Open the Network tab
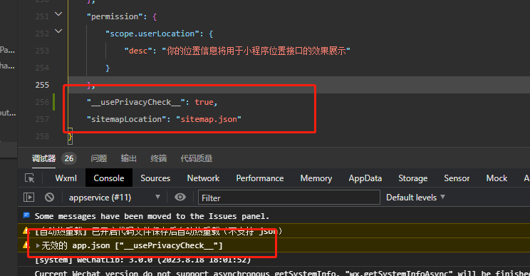Viewport: 530px width, 276px height. tap(203, 178)
